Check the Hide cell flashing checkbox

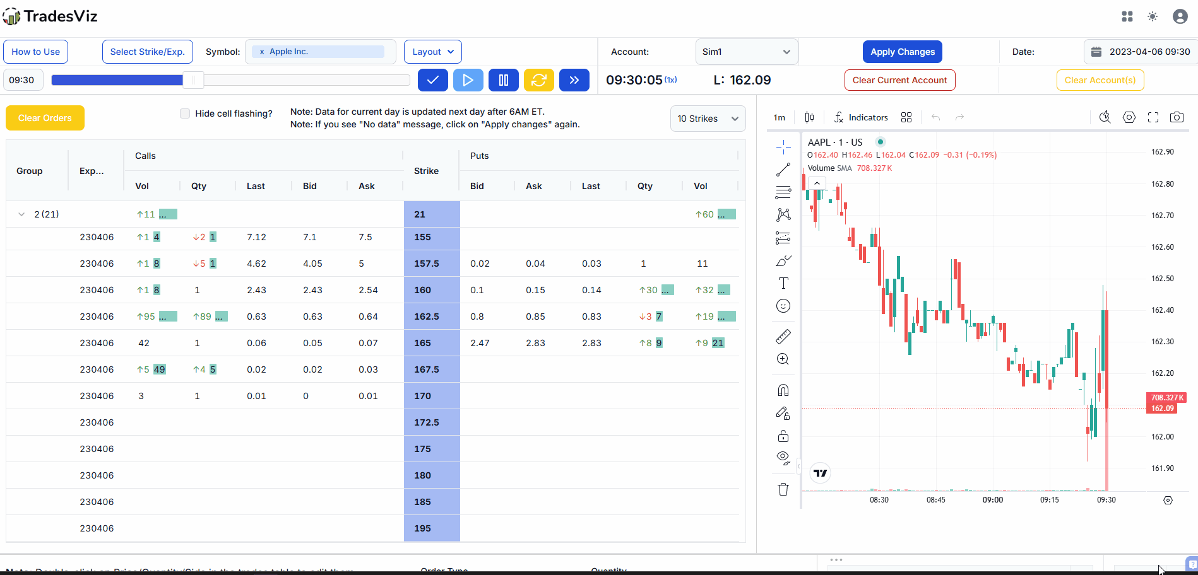pyautogui.click(x=185, y=113)
